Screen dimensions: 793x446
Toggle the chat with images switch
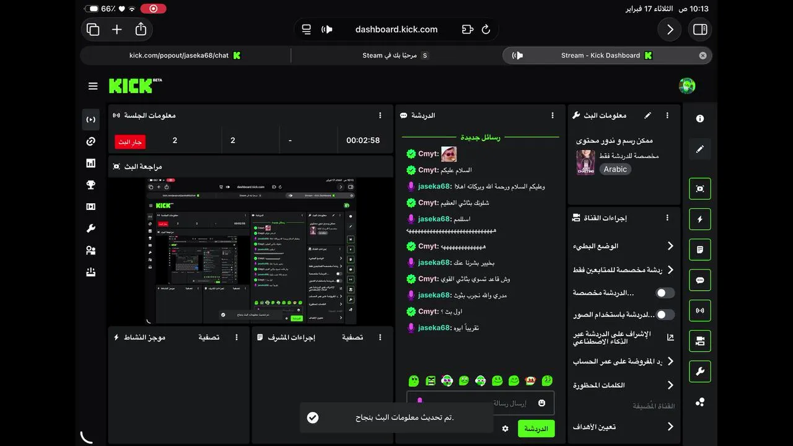[665, 315]
